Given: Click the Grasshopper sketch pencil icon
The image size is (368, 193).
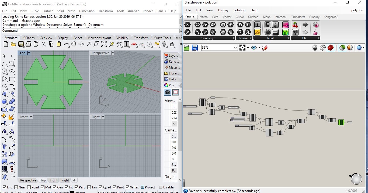Looking at the screenshot, I should pyautogui.click(x=265, y=48).
